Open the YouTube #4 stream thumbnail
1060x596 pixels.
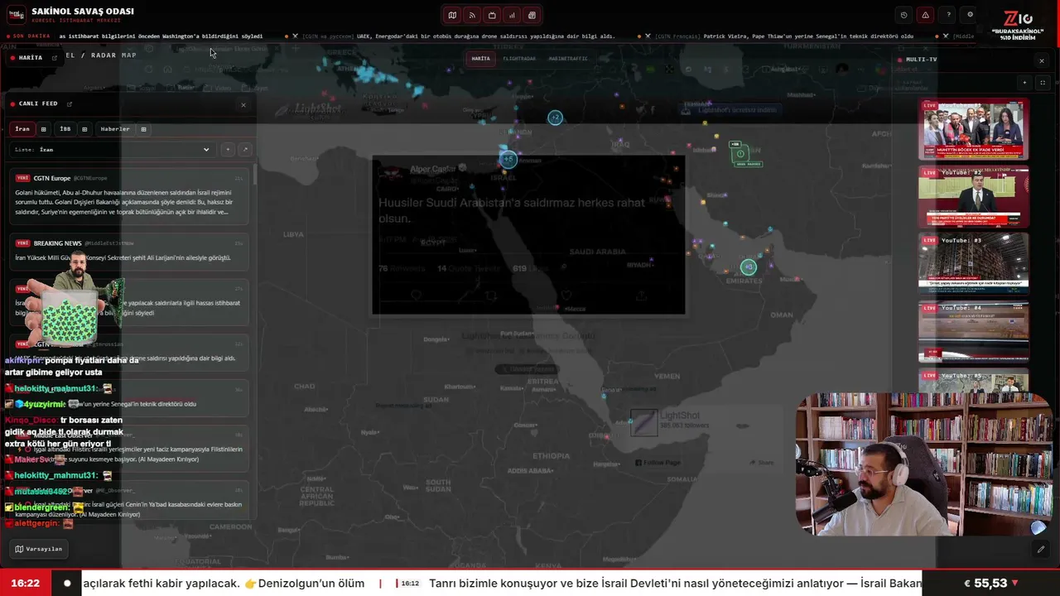point(973,331)
